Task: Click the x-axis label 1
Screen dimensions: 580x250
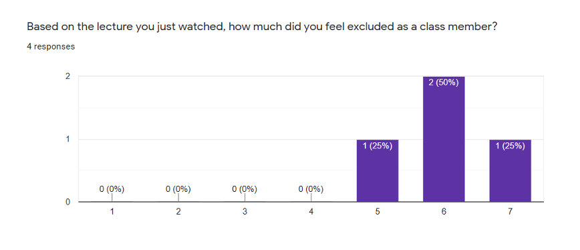Action: click(112, 212)
